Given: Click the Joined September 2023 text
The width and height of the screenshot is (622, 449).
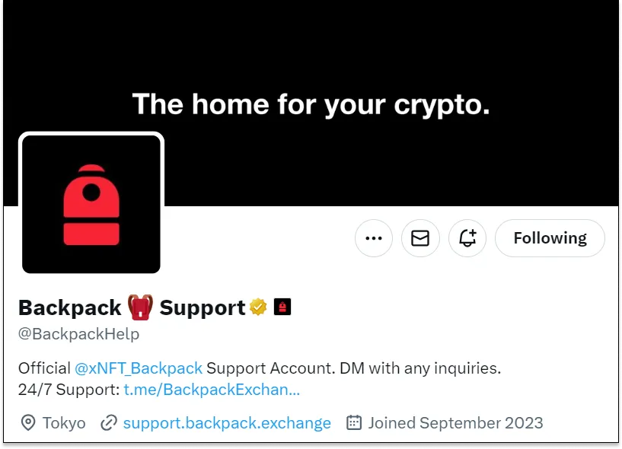Looking at the screenshot, I should [x=455, y=423].
